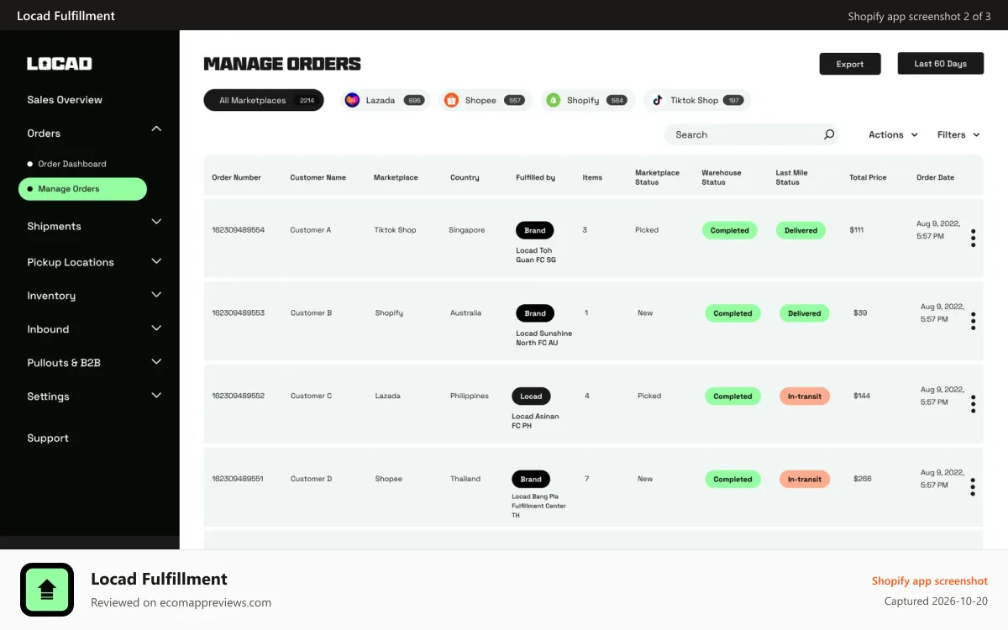Image resolution: width=1008 pixels, height=630 pixels.
Task: Filter orders by Shopify tab
Action: (x=587, y=100)
